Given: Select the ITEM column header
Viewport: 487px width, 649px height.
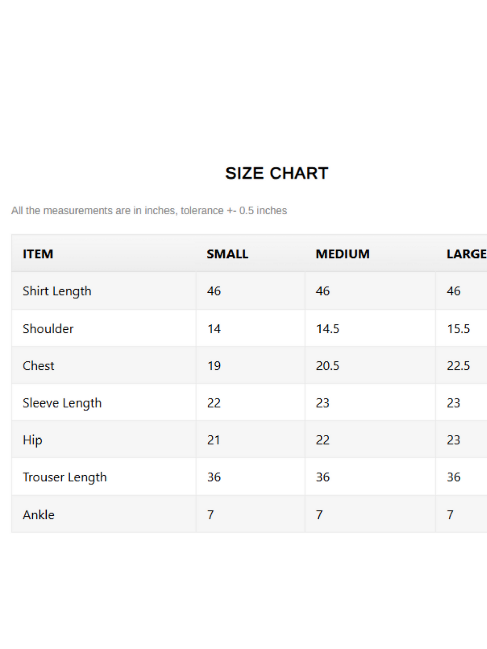Looking at the screenshot, I should pyautogui.click(x=38, y=254).
